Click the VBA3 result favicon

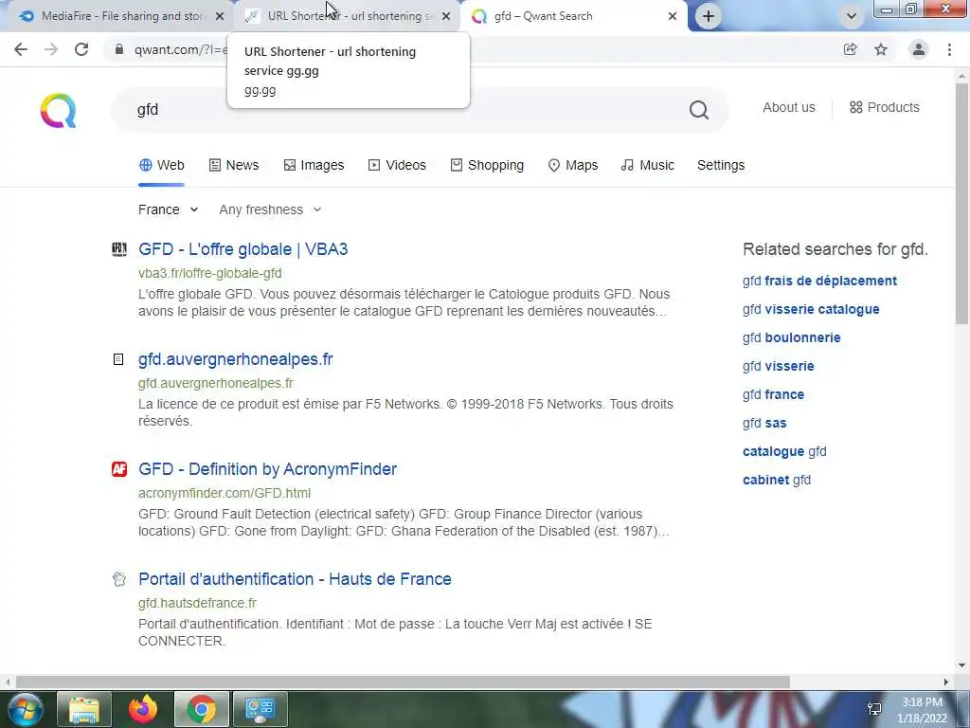118,249
